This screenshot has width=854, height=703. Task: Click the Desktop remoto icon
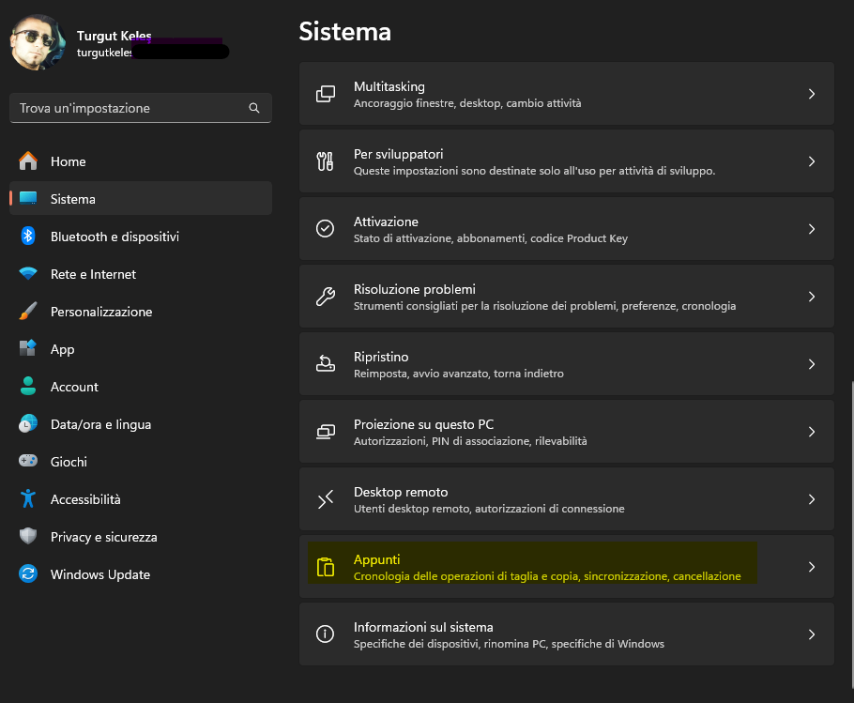pyautogui.click(x=326, y=499)
